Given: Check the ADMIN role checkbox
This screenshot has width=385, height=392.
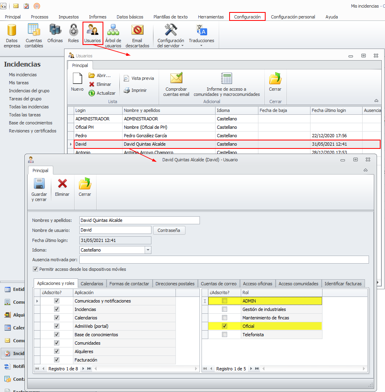Looking at the screenshot, I should click(225, 301).
